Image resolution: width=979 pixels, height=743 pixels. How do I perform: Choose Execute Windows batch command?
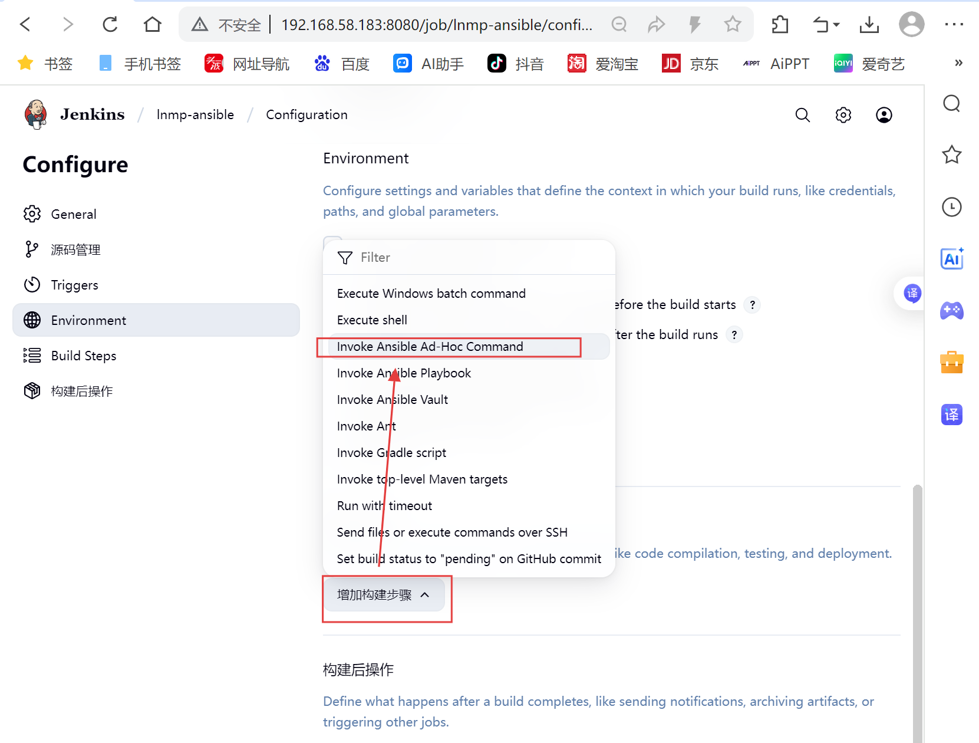tap(469, 294)
